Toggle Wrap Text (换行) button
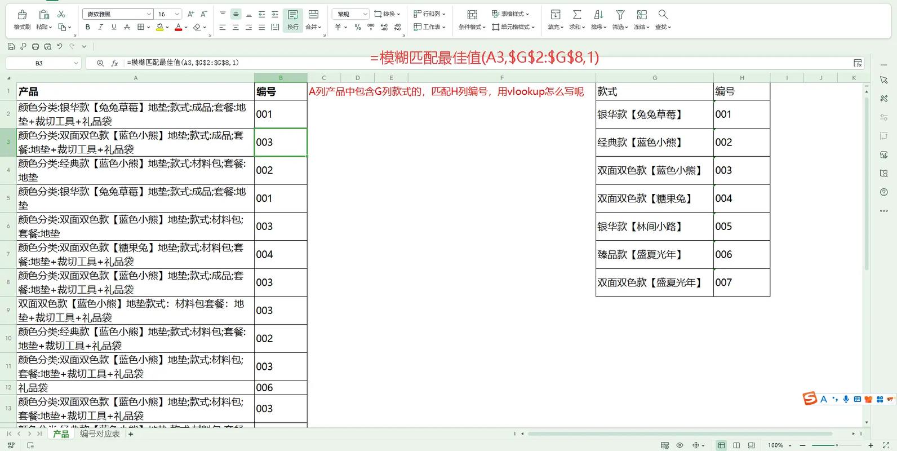Screen dimensions: 897x451 [293, 20]
